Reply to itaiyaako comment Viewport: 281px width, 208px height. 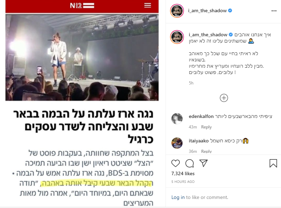206,151
